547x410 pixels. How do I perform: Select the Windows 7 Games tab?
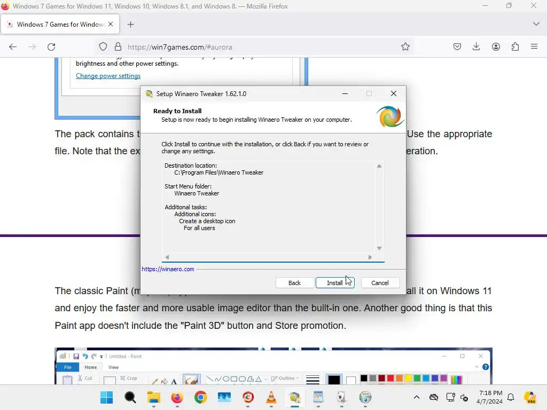point(60,25)
